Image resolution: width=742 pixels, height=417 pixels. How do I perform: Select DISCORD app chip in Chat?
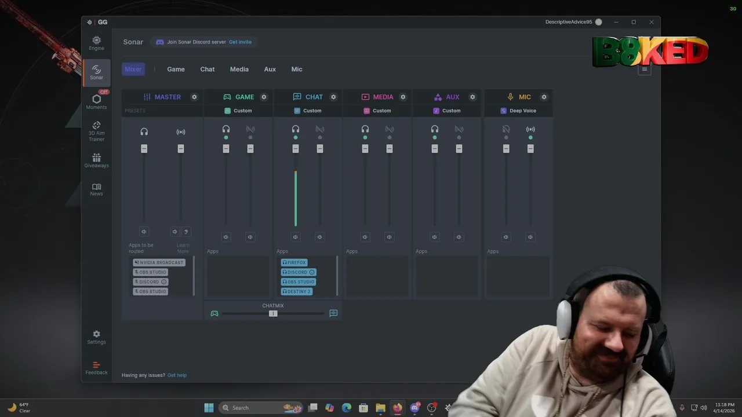(x=299, y=272)
